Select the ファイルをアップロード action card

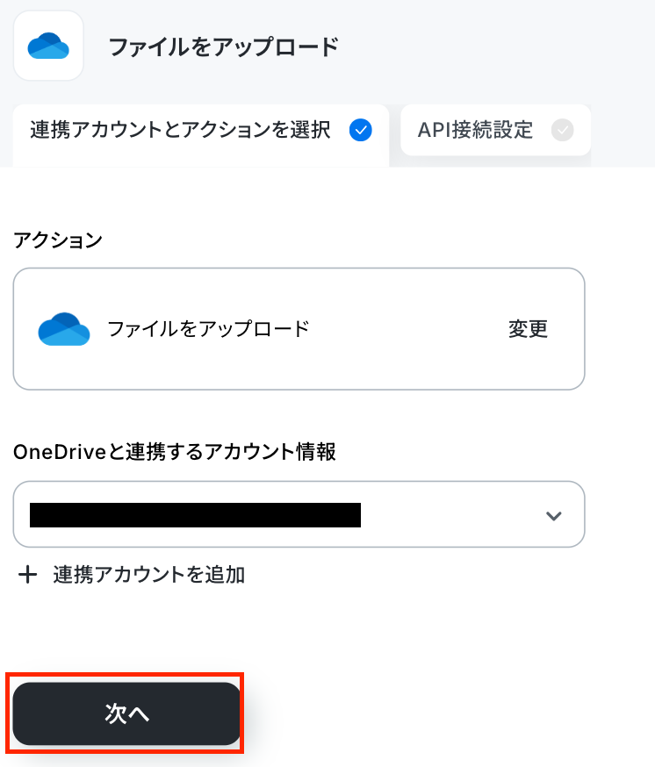(299, 329)
